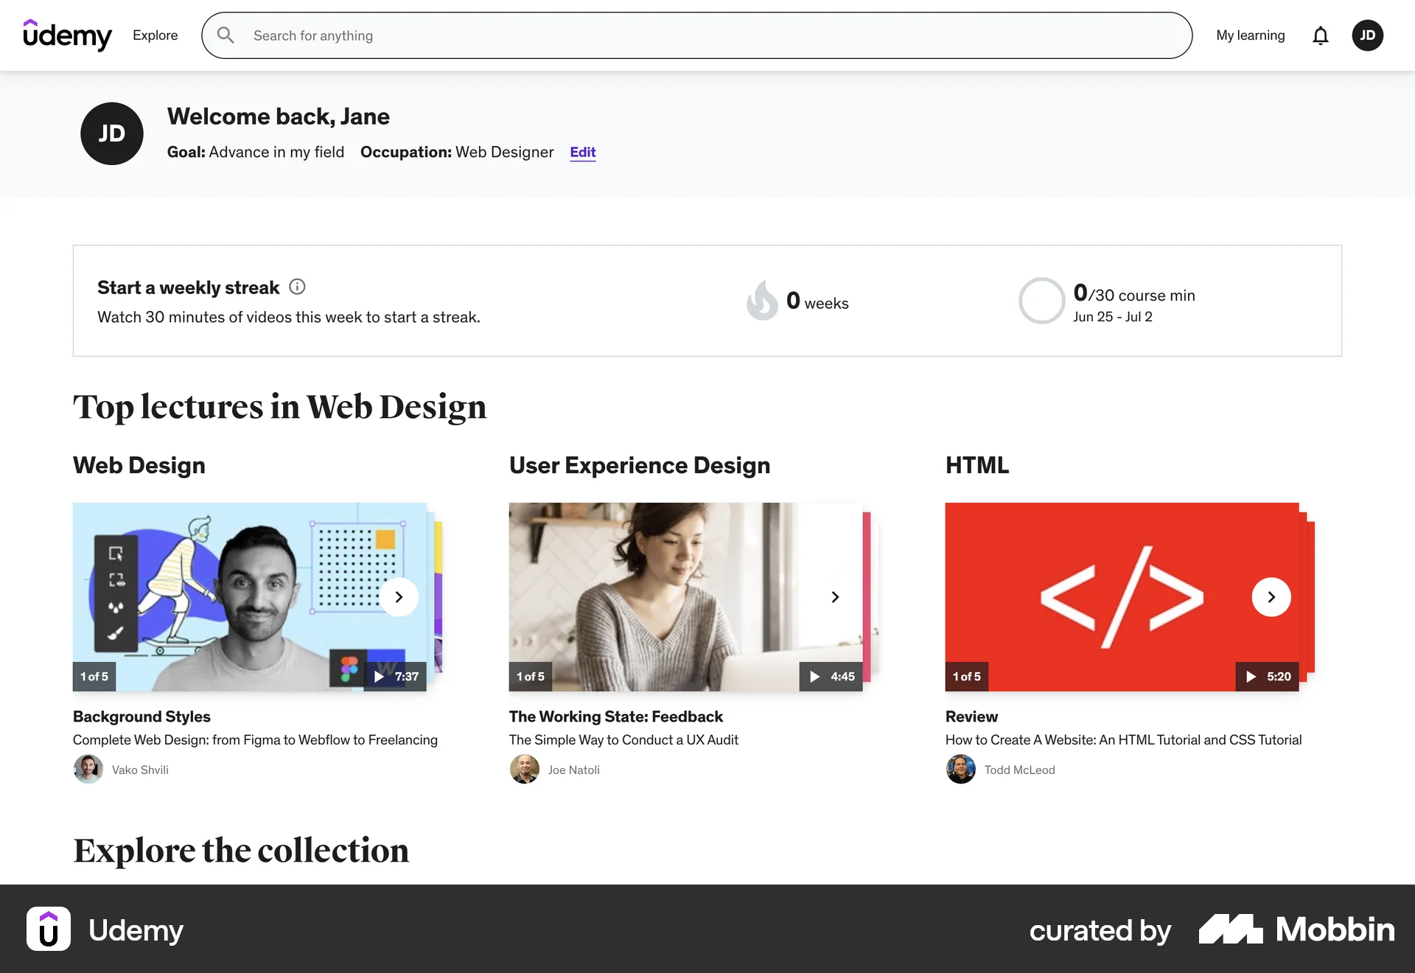
Task: Click the Mobbin logo in the footer
Action: coord(1297,930)
